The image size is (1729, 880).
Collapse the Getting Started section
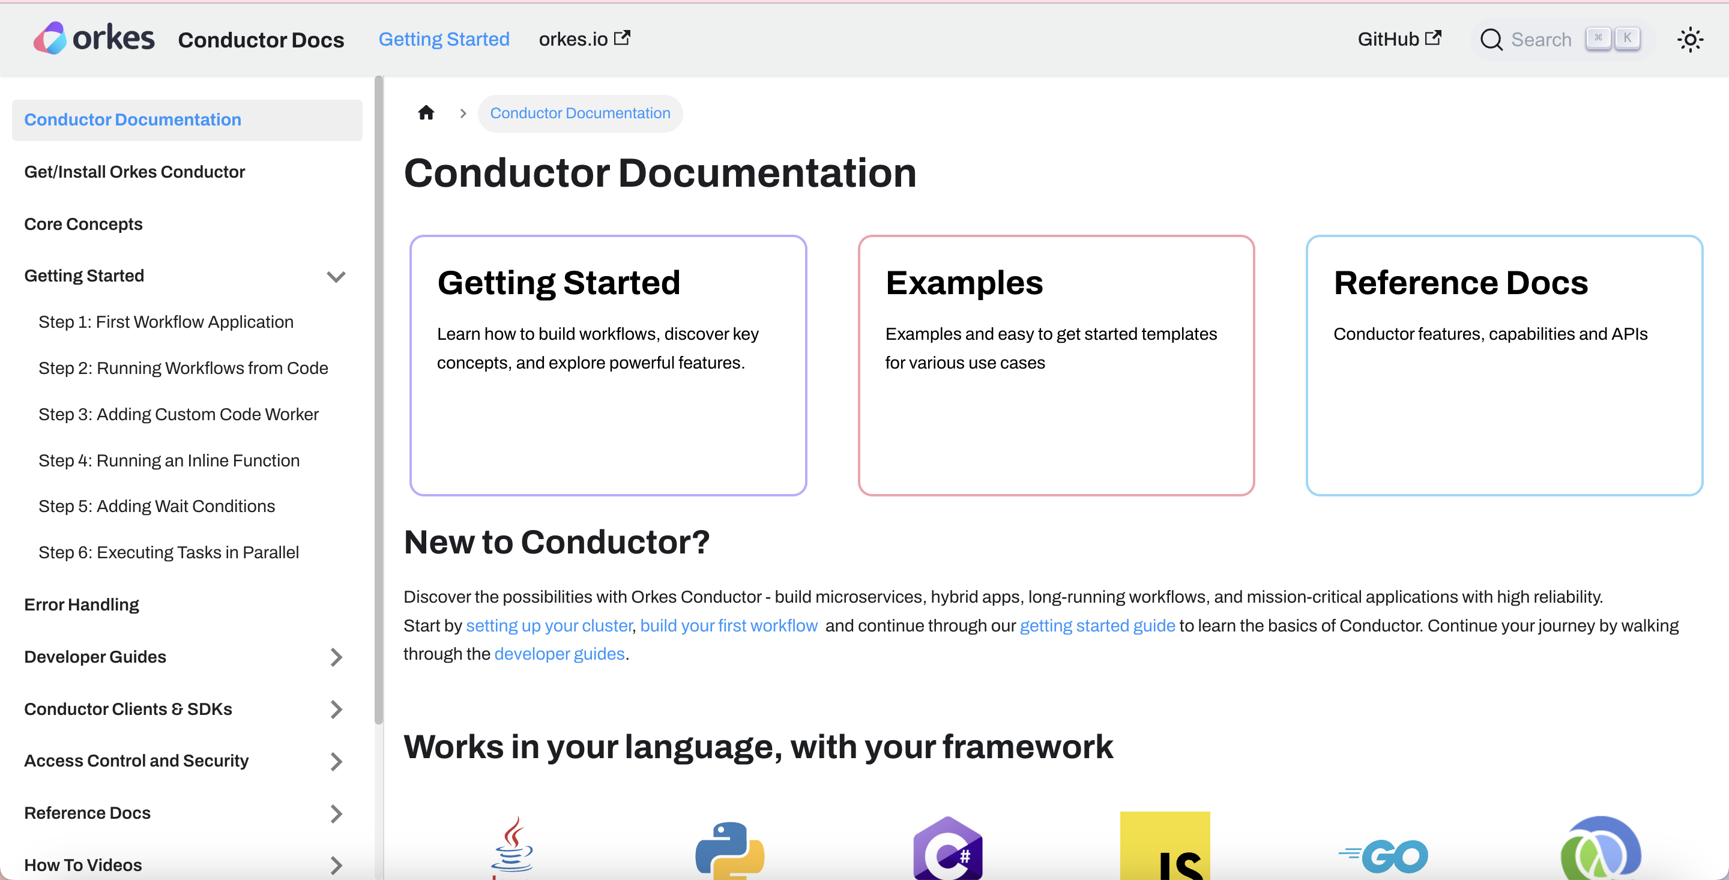pos(336,276)
